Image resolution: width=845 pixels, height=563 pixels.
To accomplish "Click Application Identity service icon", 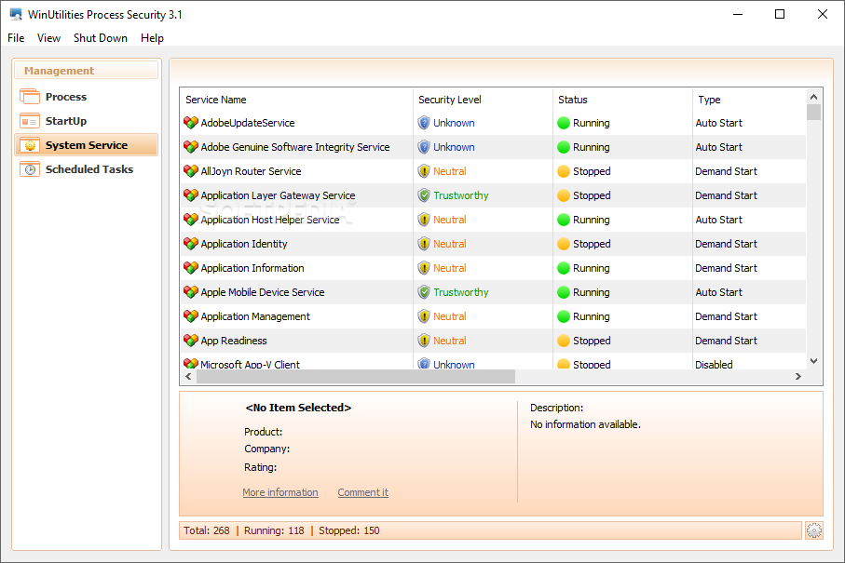I will pos(191,244).
